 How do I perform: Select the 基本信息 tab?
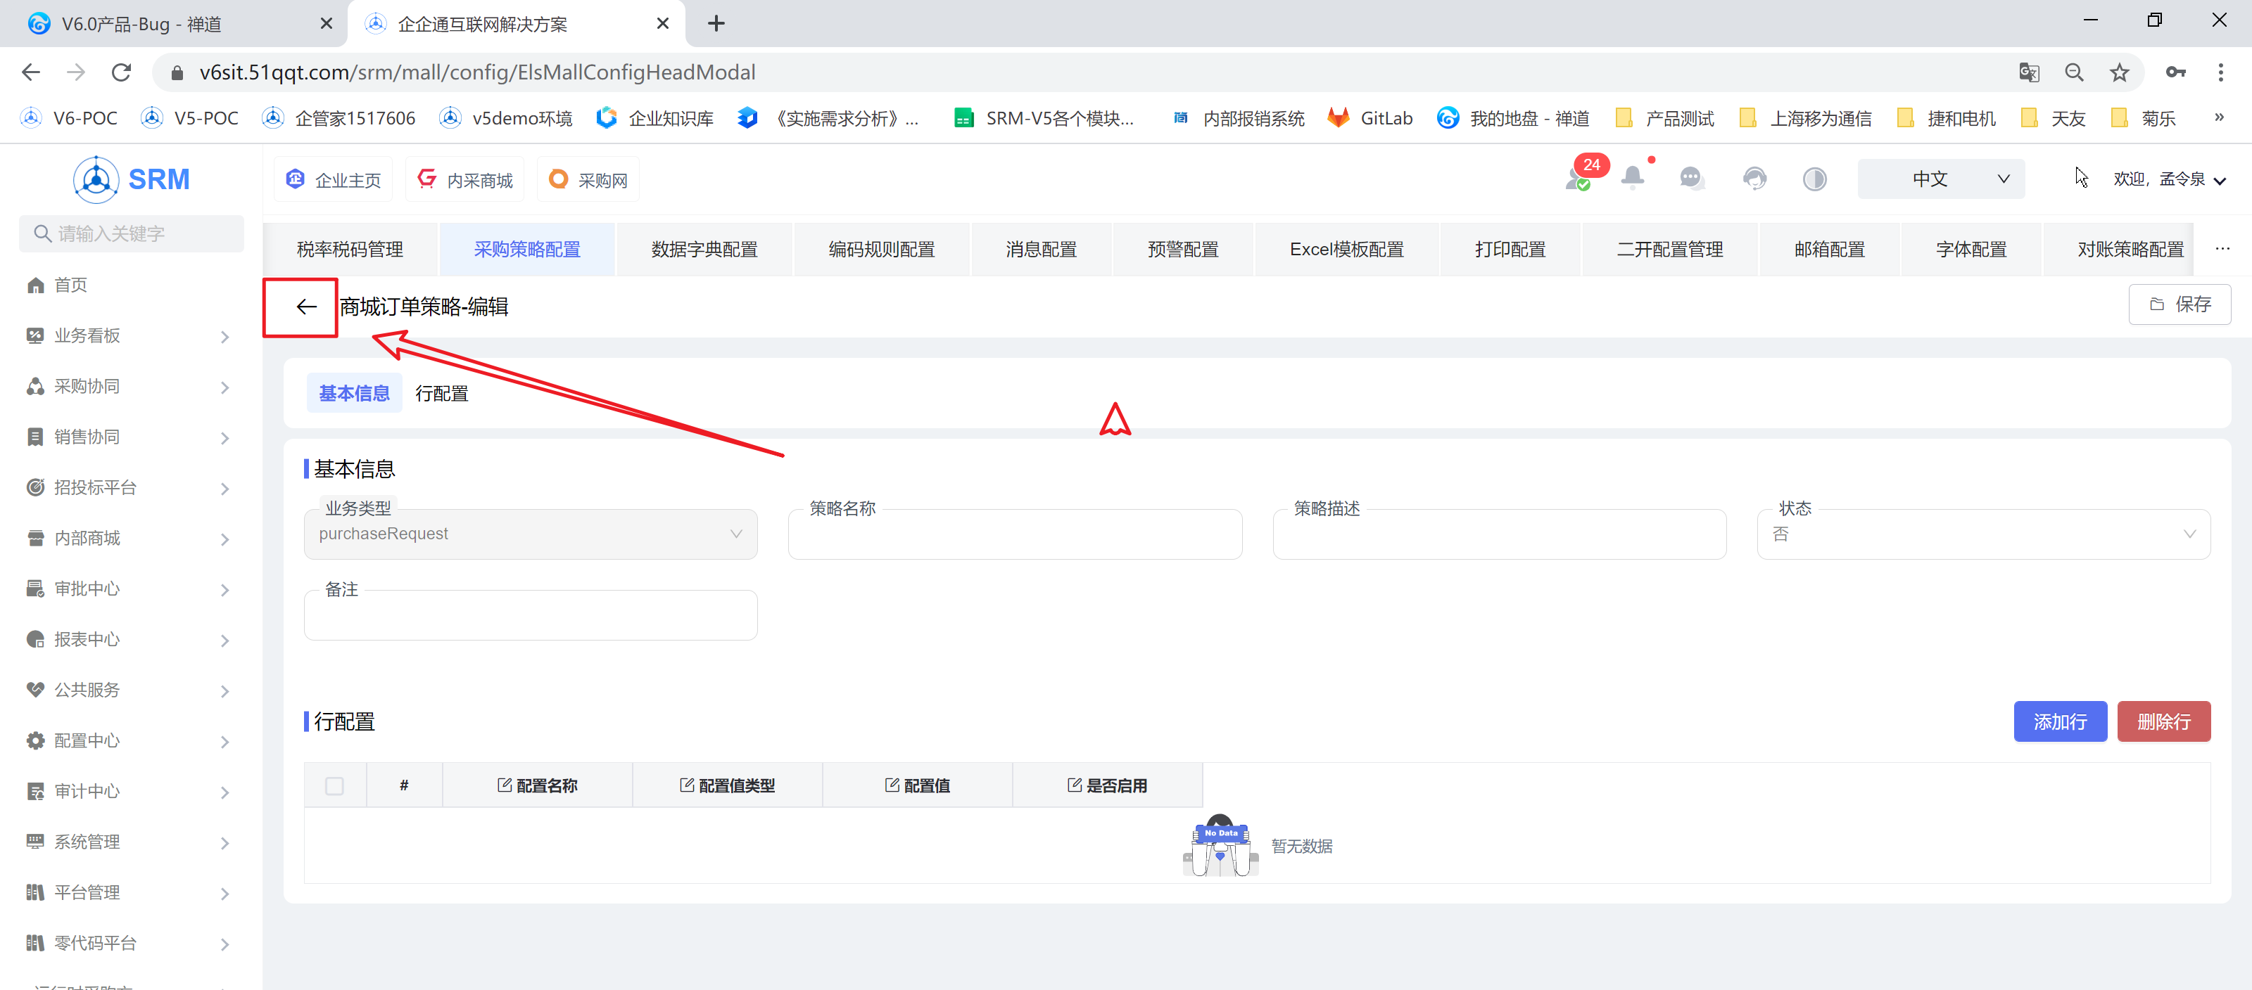coord(353,394)
